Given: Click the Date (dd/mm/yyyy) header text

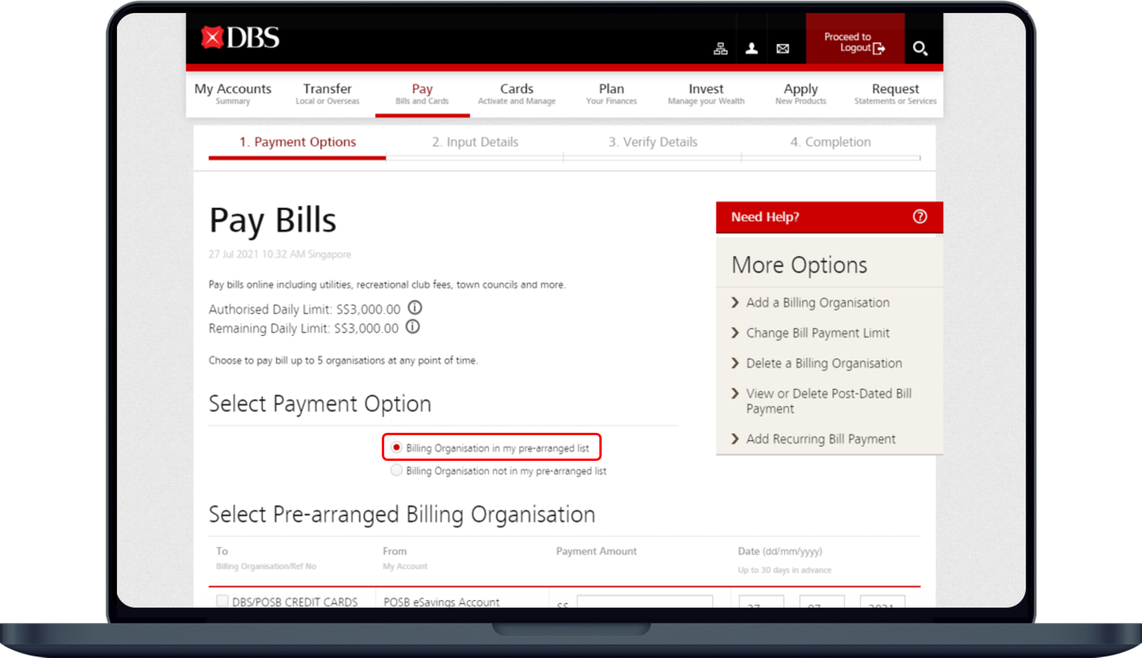Looking at the screenshot, I should point(780,551).
